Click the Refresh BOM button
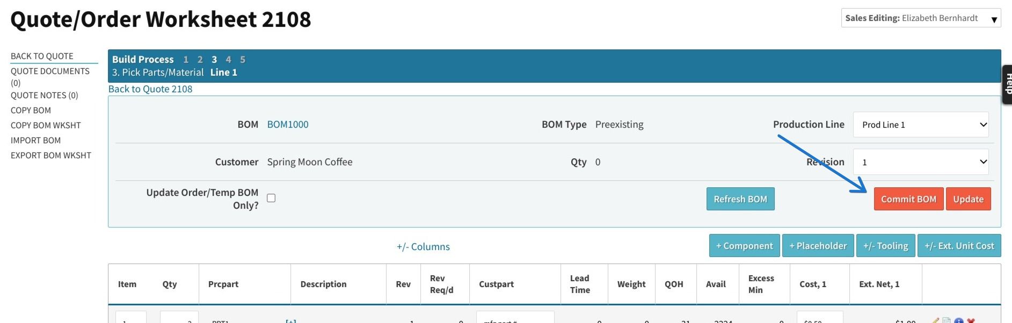Viewport: 1012px width, 323px height. 740,199
